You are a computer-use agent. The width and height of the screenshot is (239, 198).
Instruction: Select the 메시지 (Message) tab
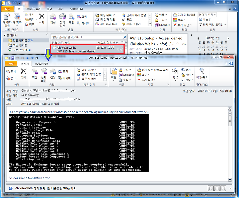point(25,64)
